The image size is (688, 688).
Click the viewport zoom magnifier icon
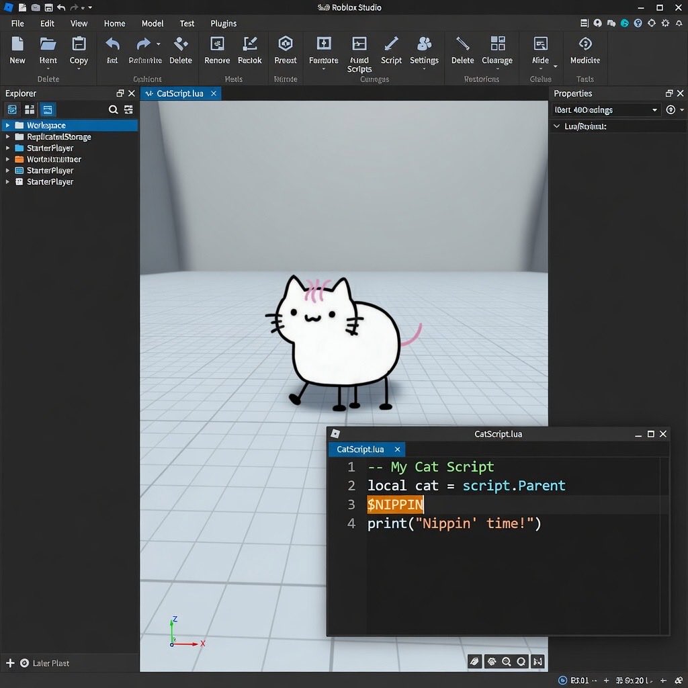point(507,662)
